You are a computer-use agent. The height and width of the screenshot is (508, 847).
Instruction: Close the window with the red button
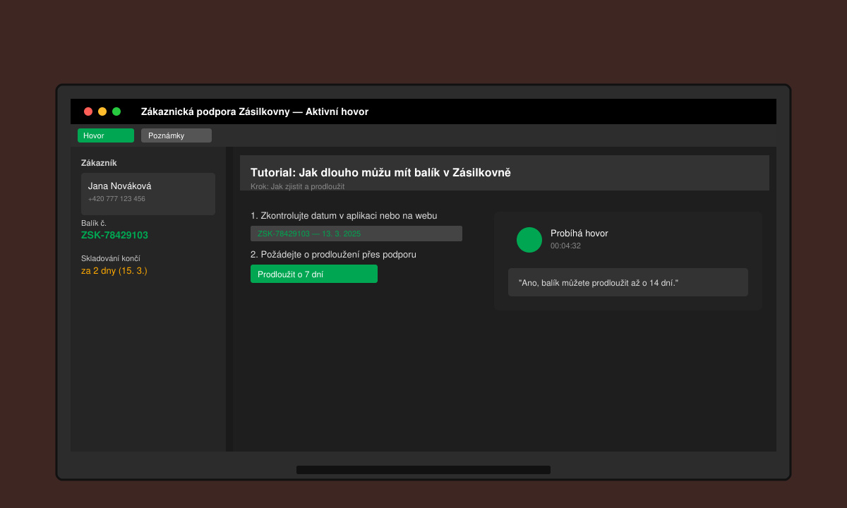(88, 111)
